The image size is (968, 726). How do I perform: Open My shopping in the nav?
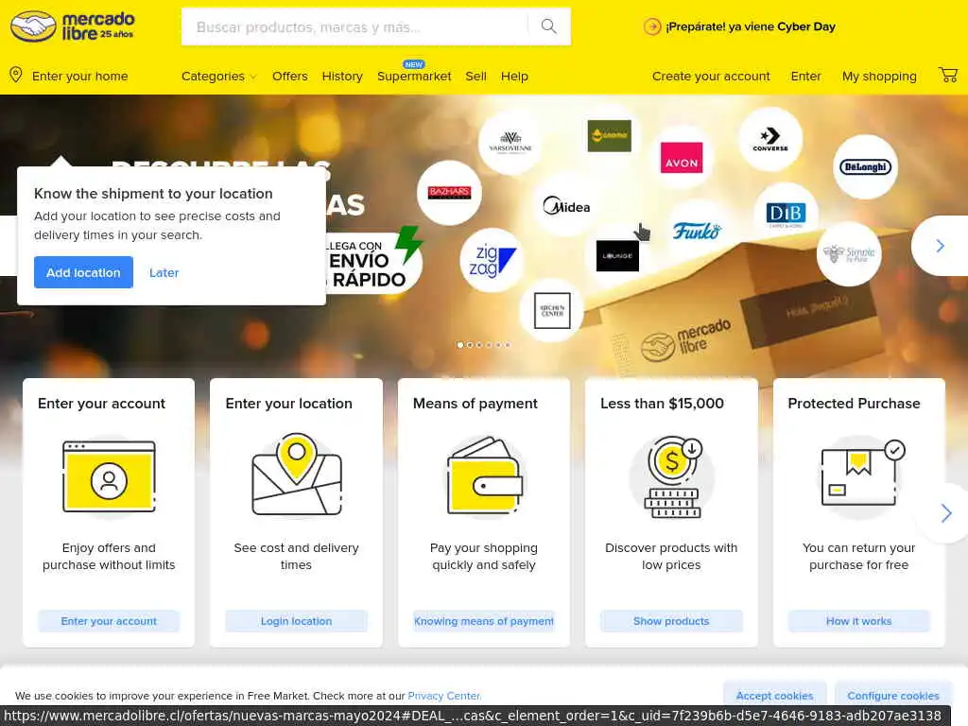pyautogui.click(x=879, y=76)
